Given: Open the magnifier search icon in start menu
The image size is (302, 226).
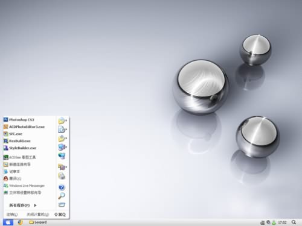Looking at the screenshot, I should [x=62, y=195].
